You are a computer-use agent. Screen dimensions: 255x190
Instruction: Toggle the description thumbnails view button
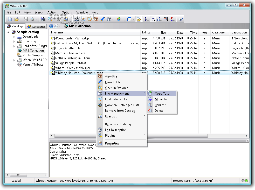(139, 19)
